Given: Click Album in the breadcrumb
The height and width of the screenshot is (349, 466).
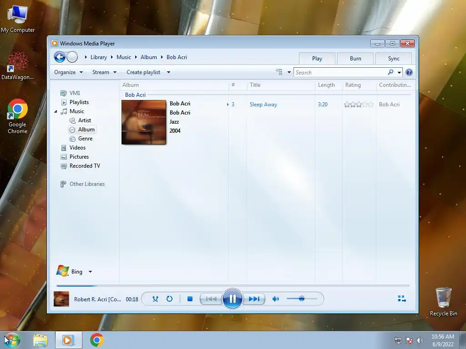Looking at the screenshot, I should [x=149, y=57].
